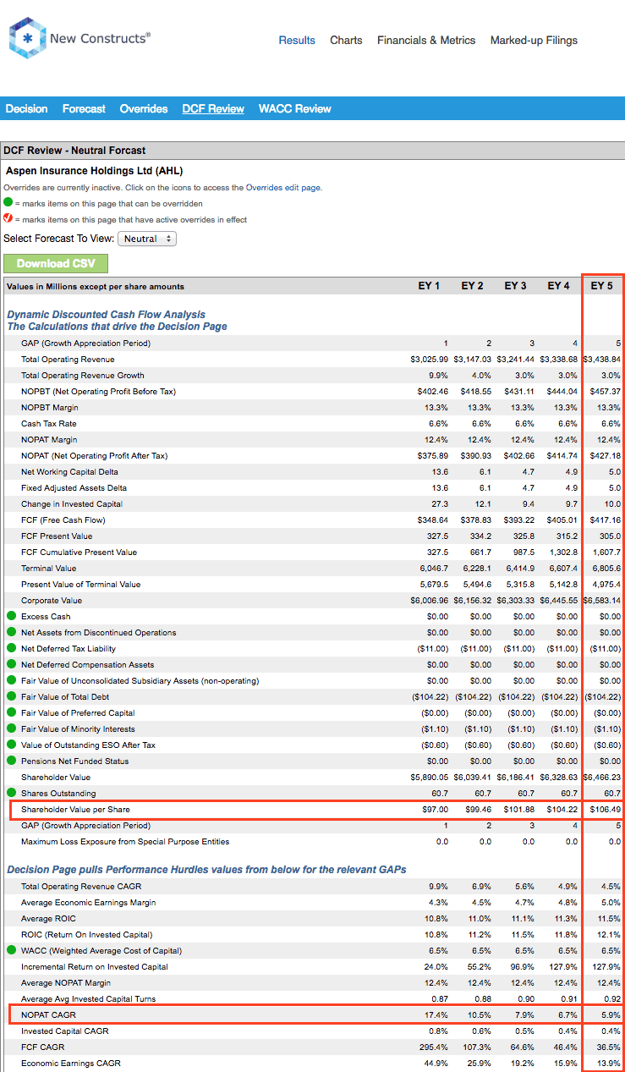Click the EY 3 column header
625x1072 pixels.
[515, 286]
